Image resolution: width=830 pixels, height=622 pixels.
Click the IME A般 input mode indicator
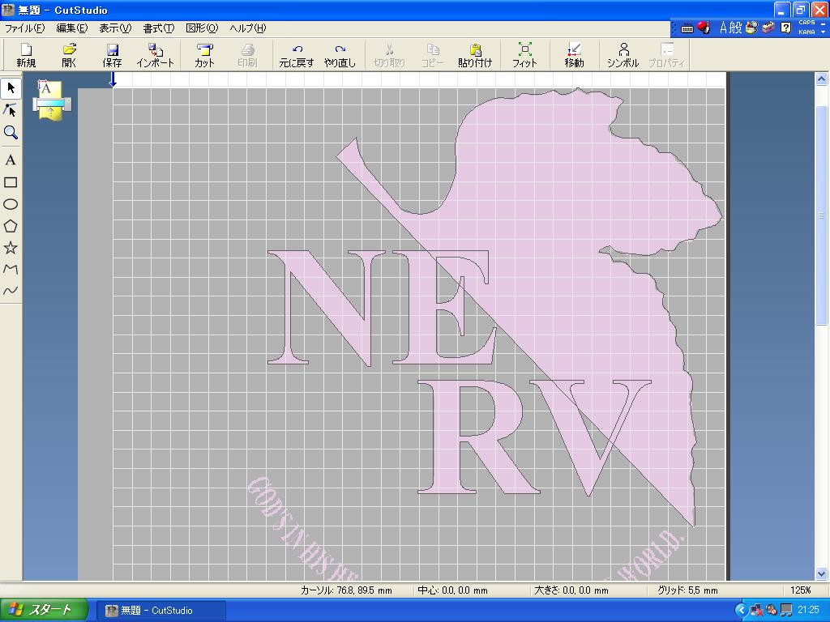[x=730, y=28]
